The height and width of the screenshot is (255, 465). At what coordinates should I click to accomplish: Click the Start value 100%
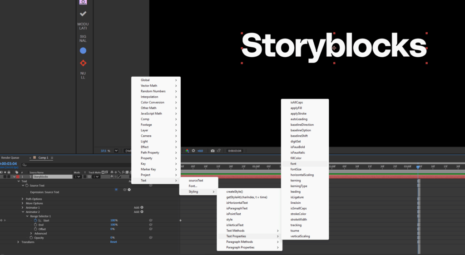114,221
